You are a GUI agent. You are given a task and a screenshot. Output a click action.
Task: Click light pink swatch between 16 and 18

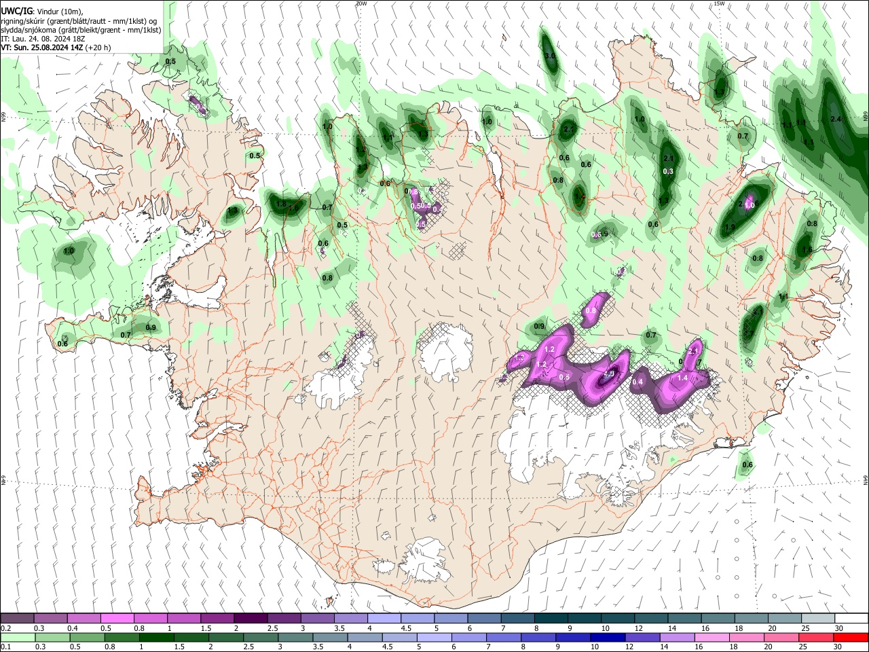[x=711, y=637]
